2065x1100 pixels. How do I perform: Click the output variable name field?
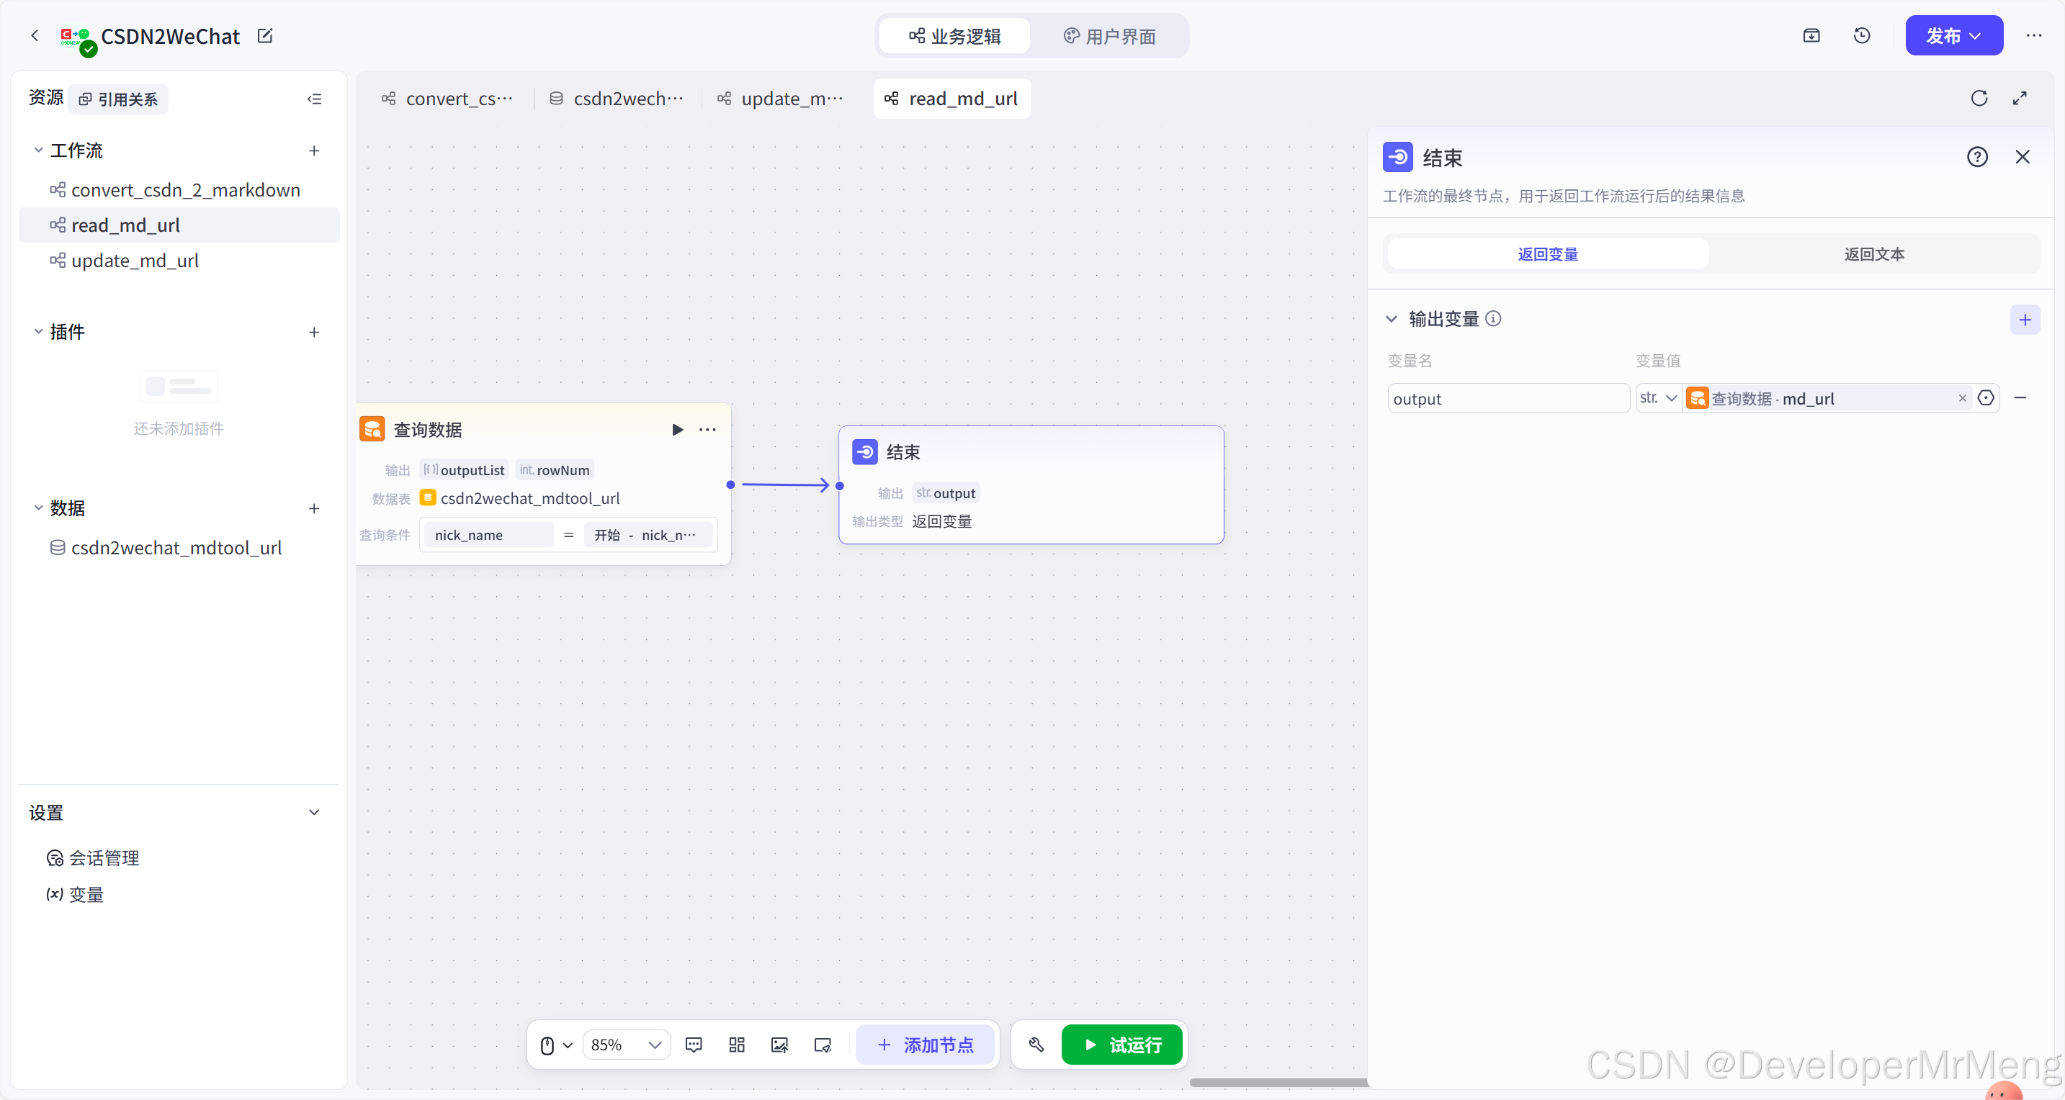[1507, 398]
